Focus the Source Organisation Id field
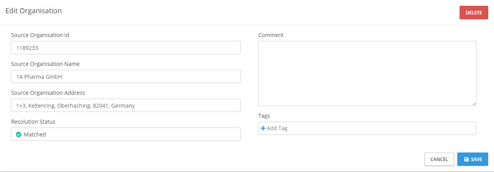The height and width of the screenshot is (172, 494). (126, 48)
